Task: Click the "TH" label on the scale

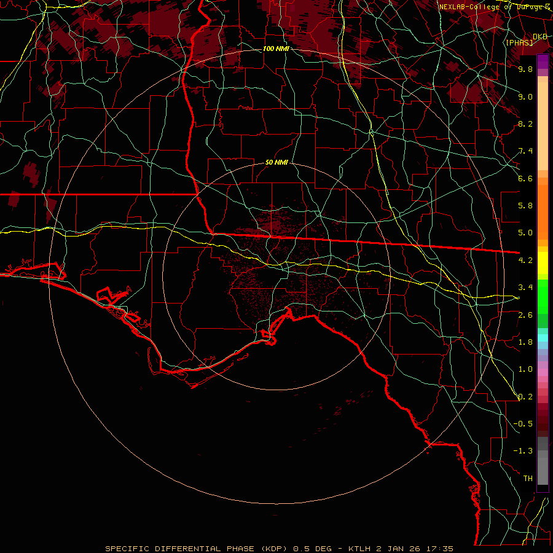Action: (x=528, y=479)
